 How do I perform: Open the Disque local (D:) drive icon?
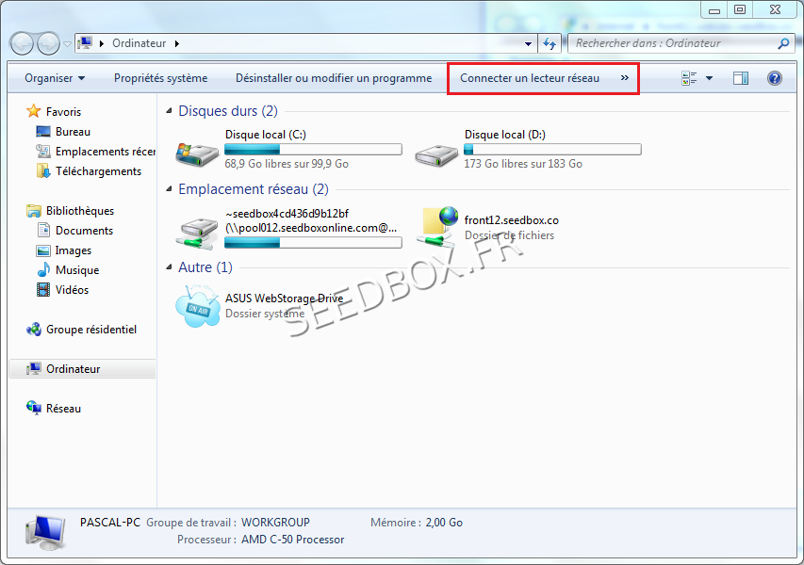click(435, 150)
